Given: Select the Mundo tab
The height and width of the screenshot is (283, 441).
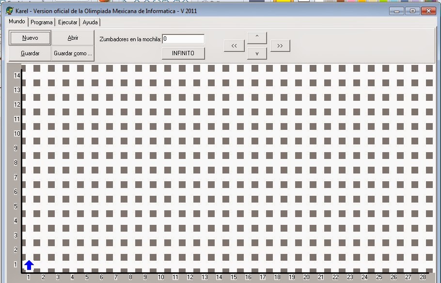Looking at the screenshot, I should click(16, 21).
